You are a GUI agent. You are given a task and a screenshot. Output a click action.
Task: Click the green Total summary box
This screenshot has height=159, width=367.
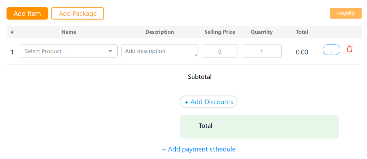(x=259, y=127)
